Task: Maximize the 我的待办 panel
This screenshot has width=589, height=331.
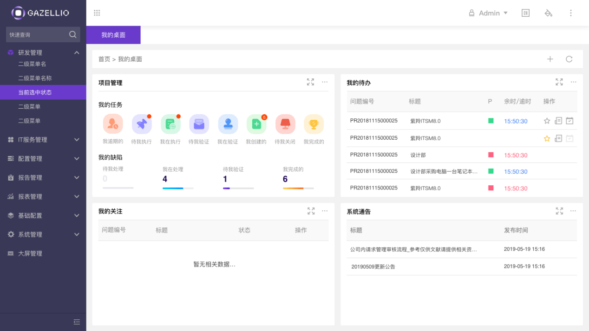Action: coord(559,82)
